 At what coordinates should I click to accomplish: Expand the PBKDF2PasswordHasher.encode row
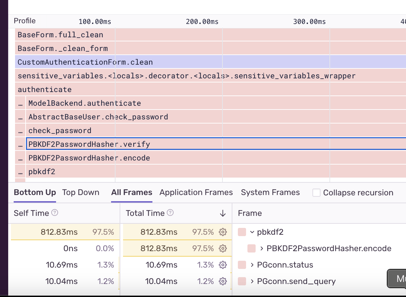(x=262, y=248)
